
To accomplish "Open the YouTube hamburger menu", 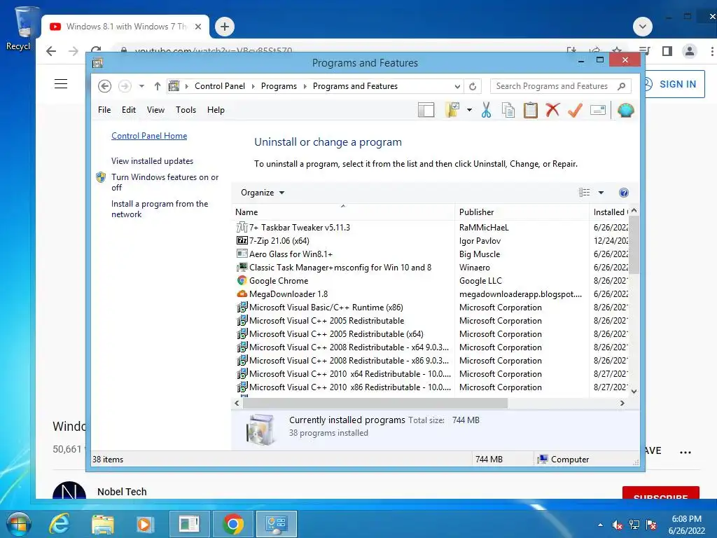I will (x=61, y=84).
